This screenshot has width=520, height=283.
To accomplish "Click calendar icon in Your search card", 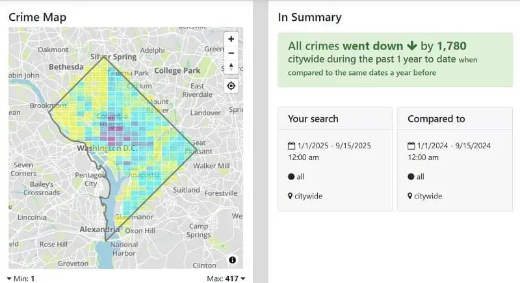I will click(291, 146).
